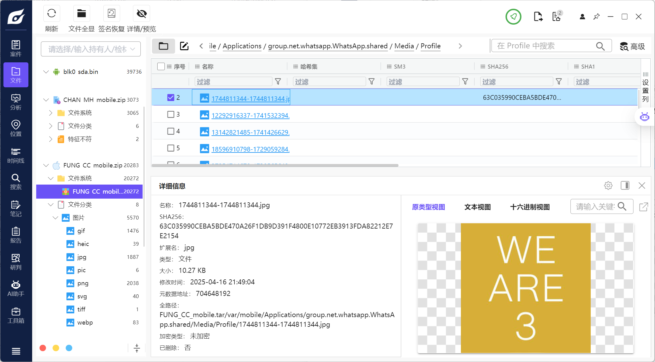Expand the 特征不符 tree node
Image resolution: width=655 pixels, height=362 pixels.
(x=51, y=139)
